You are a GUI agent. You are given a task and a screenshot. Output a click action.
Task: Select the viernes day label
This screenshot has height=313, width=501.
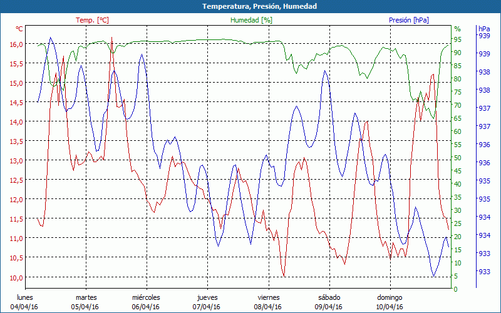[268, 297]
